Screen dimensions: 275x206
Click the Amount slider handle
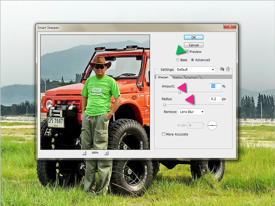coord(180,92)
